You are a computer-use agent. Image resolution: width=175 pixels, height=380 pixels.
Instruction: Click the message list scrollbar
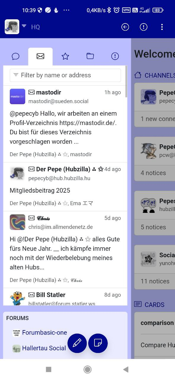[x=126, y=82]
